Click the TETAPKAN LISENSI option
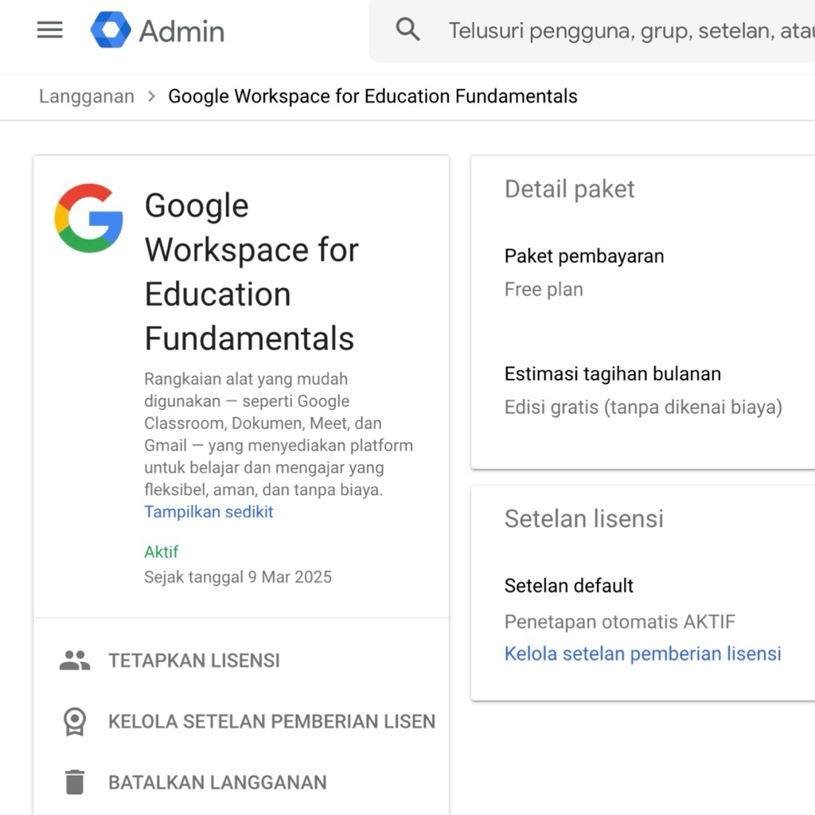Image resolution: width=815 pixels, height=815 pixels. (193, 660)
